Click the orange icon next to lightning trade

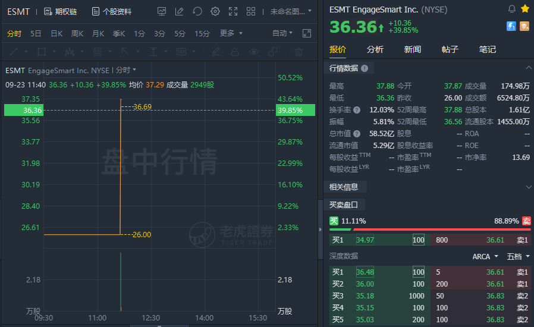pos(524,26)
